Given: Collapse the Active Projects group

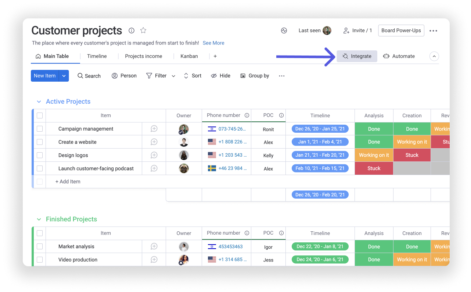Looking at the screenshot, I should pyautogui.click(x=39, y=102).
